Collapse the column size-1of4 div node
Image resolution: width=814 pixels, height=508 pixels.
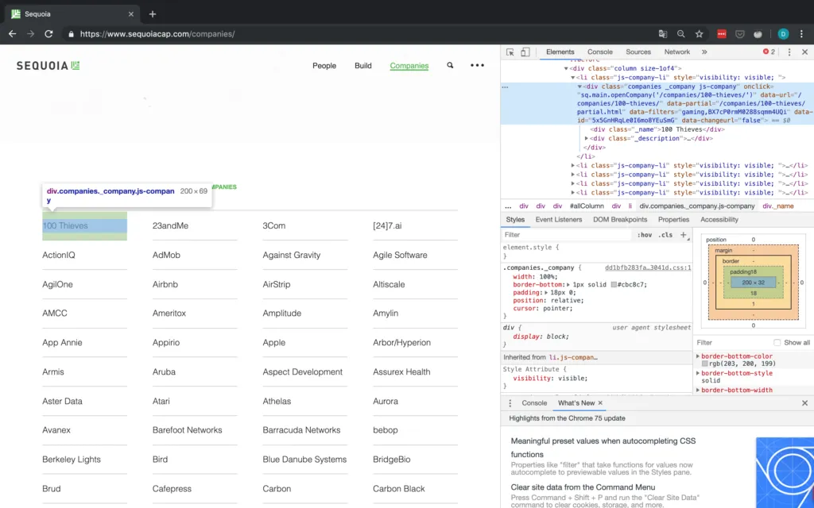pyautogui.click(x=566, y=68)
